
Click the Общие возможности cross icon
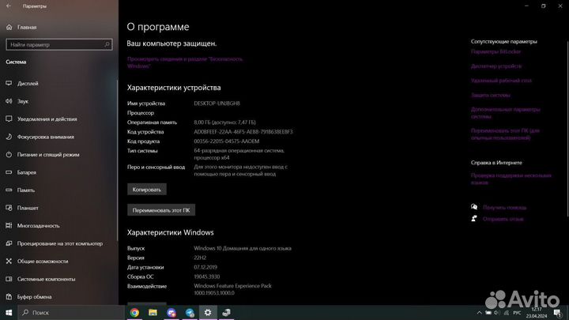click(9, 261)
